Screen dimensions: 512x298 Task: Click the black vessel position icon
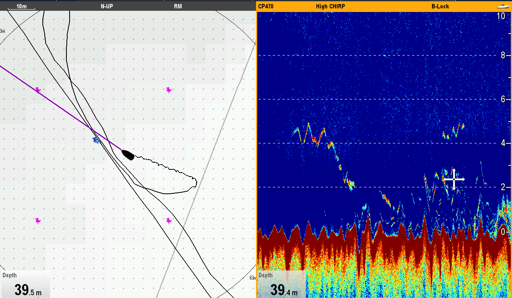[128, 155]
